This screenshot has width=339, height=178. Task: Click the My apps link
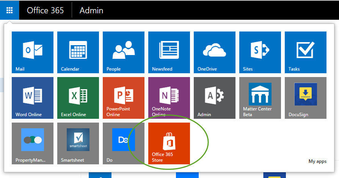tap(317, 161)
